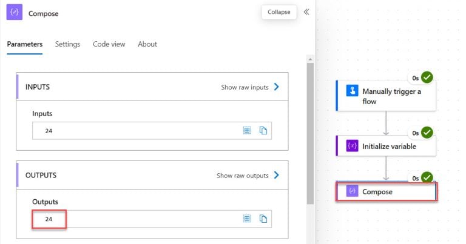Open the About tab

point(147,44)
